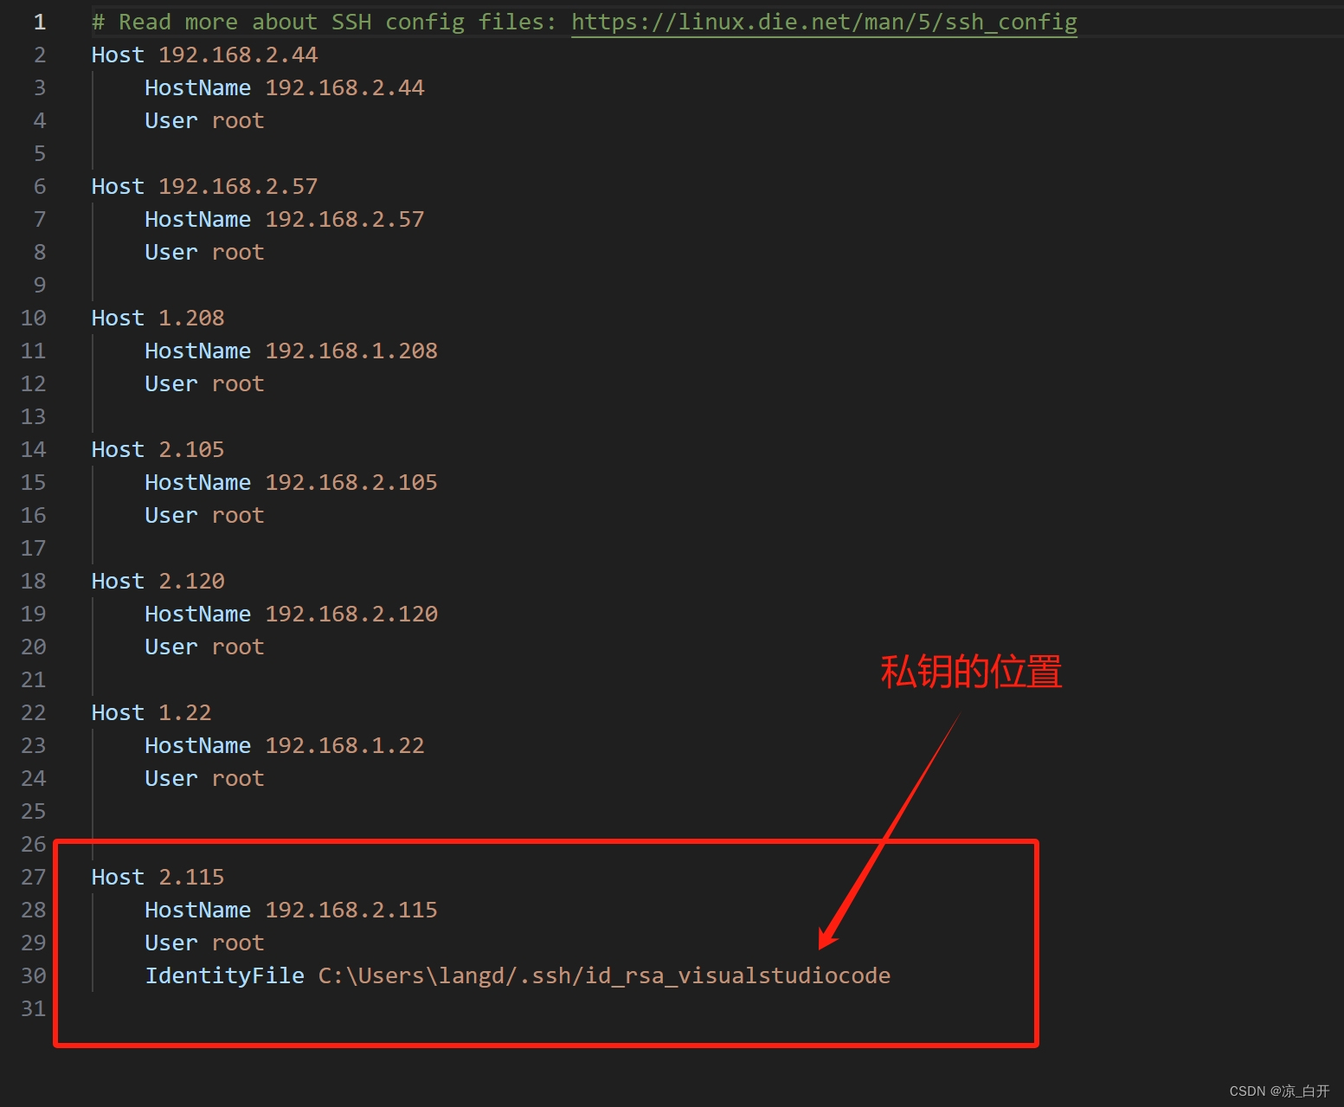The image size is (1344, 1107).
Task: Click the red 私钥的位置 annotation text
Action: 970,672
